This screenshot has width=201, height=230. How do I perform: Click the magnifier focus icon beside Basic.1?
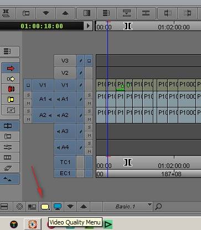(x=158, y=206)
